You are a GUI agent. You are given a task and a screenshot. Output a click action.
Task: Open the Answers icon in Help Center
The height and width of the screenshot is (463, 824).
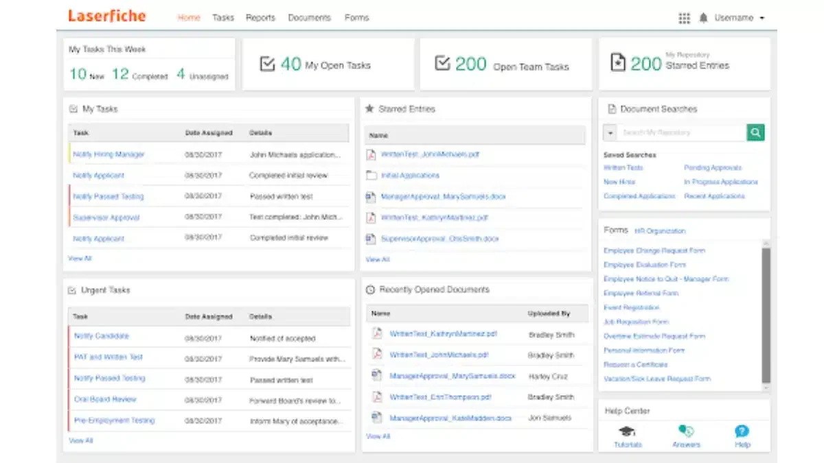tap(685, 431)
